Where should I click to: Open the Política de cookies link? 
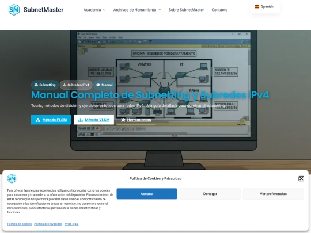(x=20, y=224)
